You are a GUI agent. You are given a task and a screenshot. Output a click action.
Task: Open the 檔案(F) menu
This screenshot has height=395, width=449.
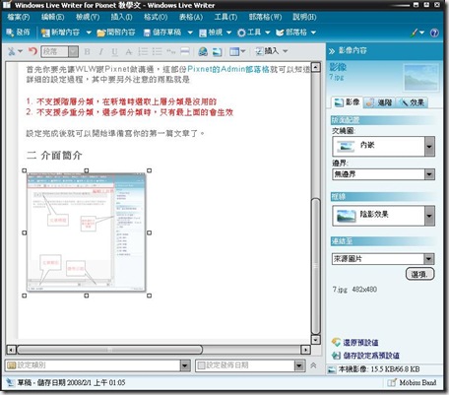coord(19,17)
